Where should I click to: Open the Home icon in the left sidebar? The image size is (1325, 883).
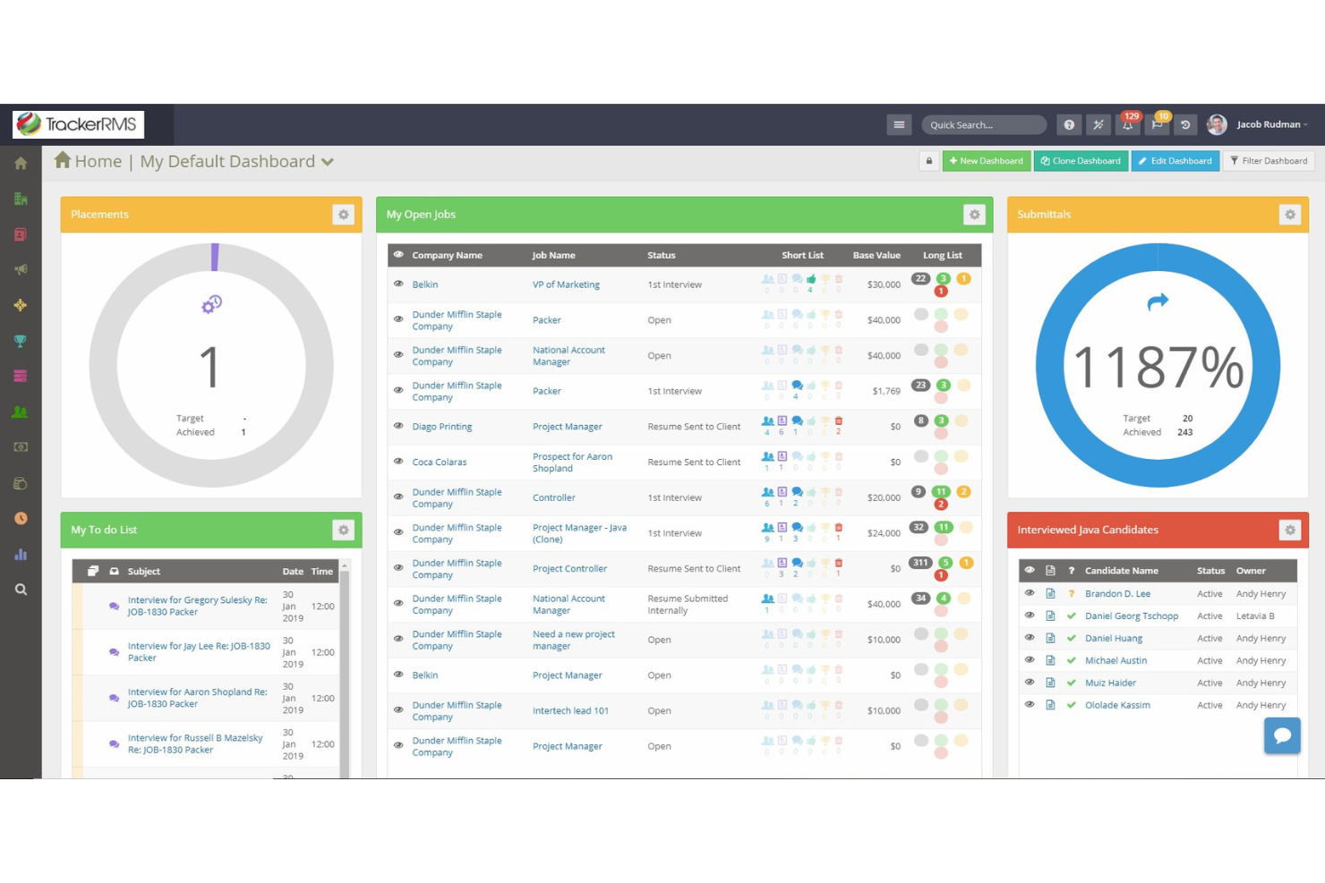pos(21,164)
